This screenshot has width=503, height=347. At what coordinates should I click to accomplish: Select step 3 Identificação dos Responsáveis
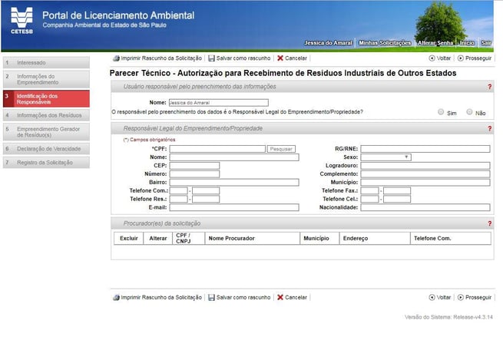46,99
